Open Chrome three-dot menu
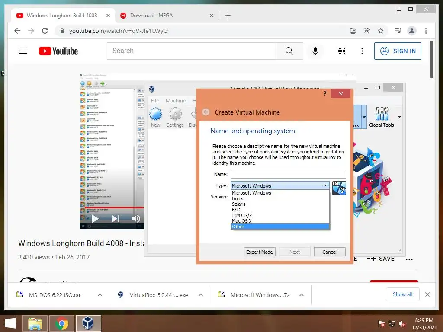The width and height of the screenshot is (443, 332). pyautogui.click(x=426, y=31)
